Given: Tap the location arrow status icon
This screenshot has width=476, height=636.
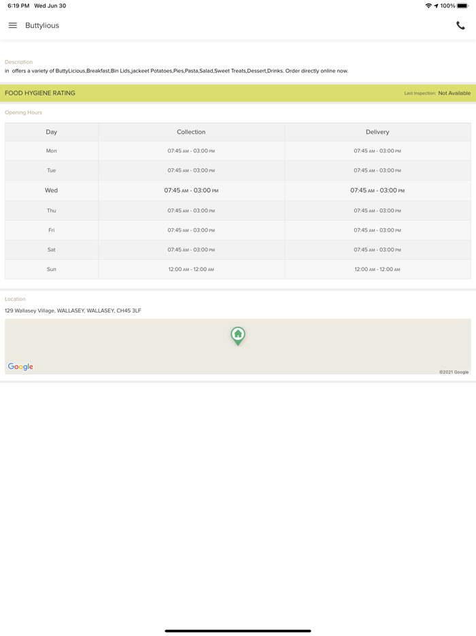Looking at the screenshot, I should 437,5.
